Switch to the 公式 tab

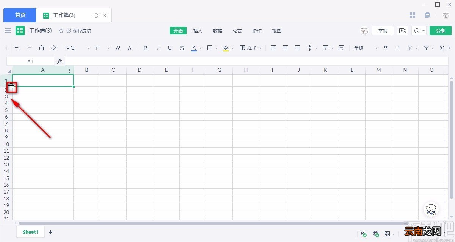coord(237,31)
